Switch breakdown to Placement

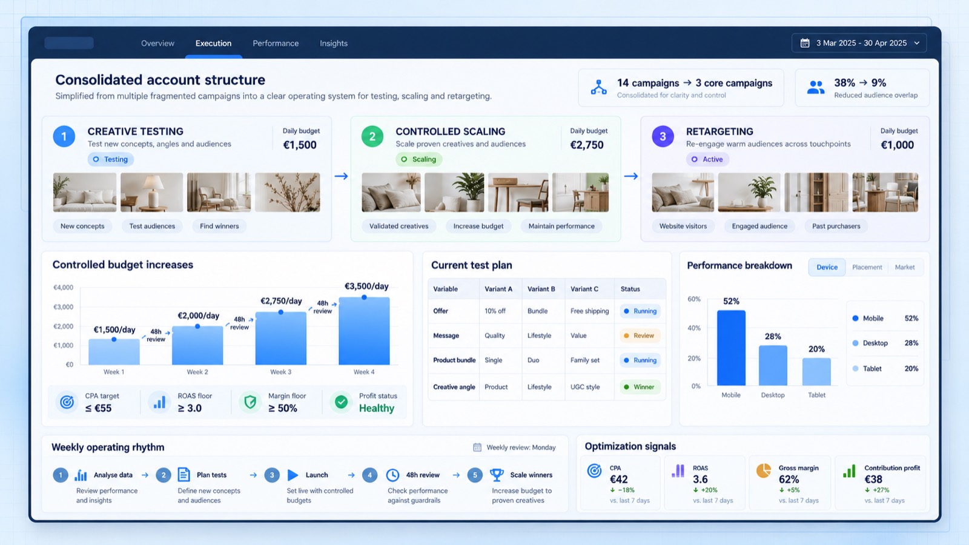coord(867,267)
